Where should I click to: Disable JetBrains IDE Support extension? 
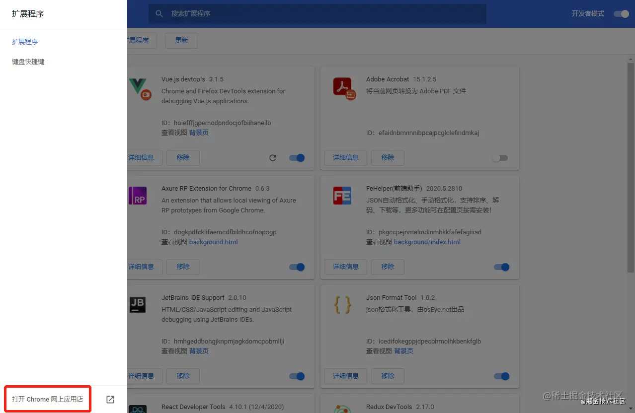tap(297, 376)
